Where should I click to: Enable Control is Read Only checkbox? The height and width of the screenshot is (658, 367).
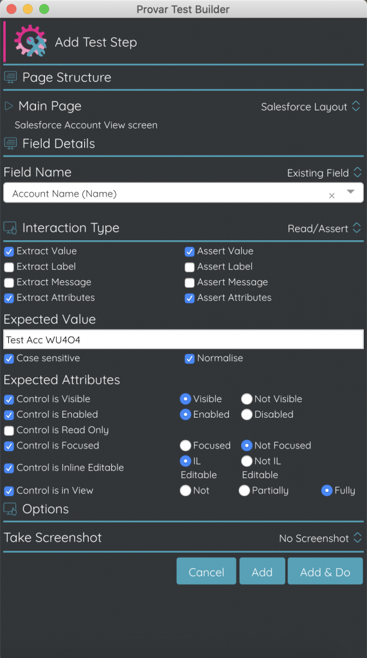click(x=9, y=431)
